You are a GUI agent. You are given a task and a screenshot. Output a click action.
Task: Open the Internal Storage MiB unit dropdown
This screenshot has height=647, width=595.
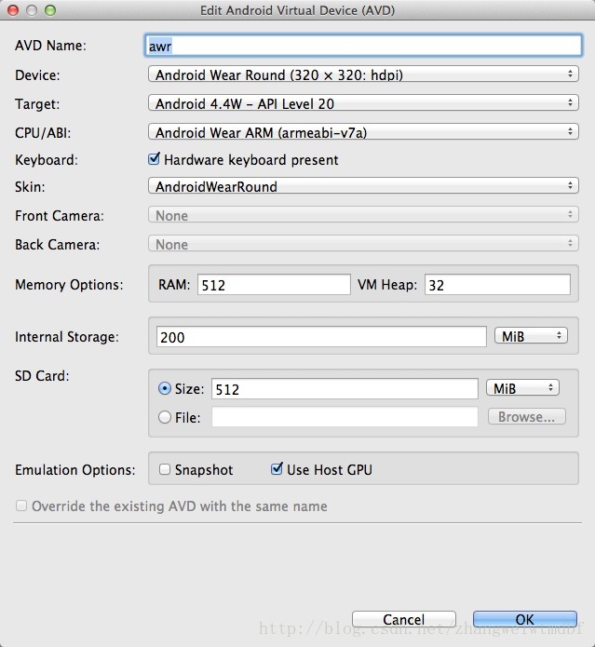tap(531, 336)
